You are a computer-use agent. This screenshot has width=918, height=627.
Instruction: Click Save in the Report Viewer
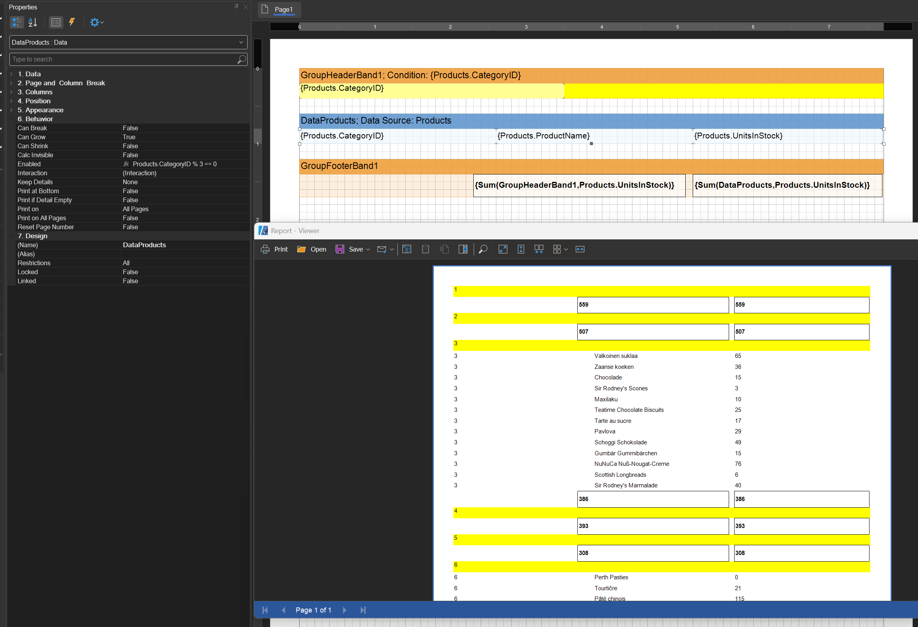coord(349,249)
